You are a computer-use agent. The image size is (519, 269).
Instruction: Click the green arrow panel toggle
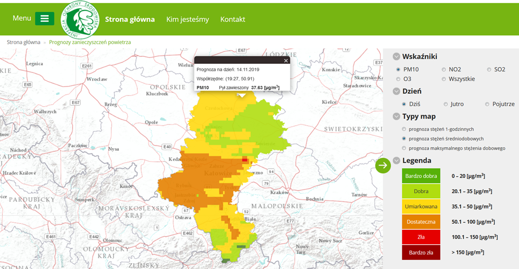[383, 165]
